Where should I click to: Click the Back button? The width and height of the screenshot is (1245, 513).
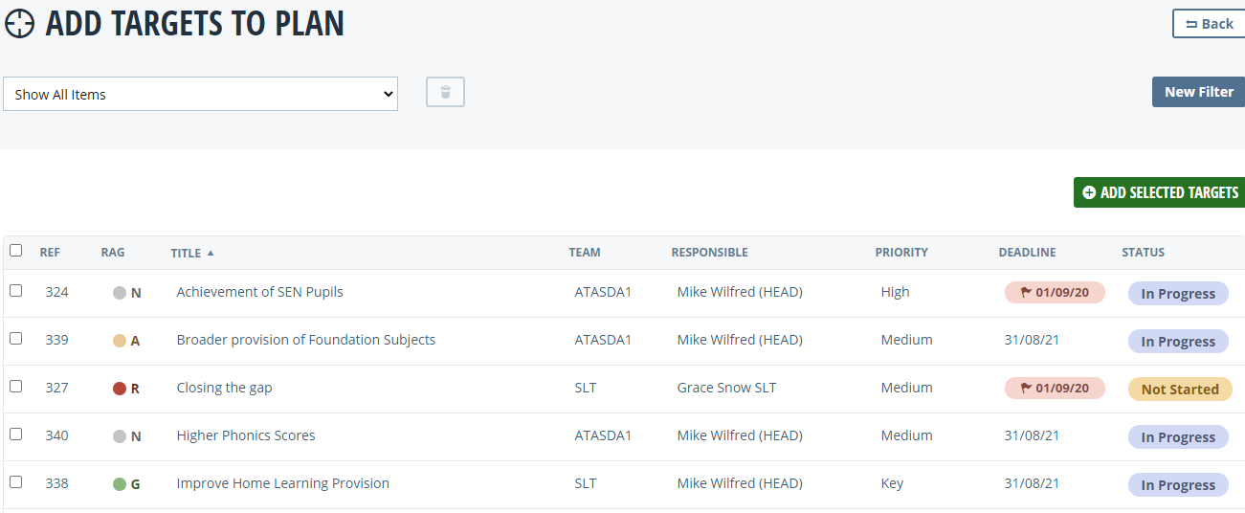click(x=1209, y=24)
